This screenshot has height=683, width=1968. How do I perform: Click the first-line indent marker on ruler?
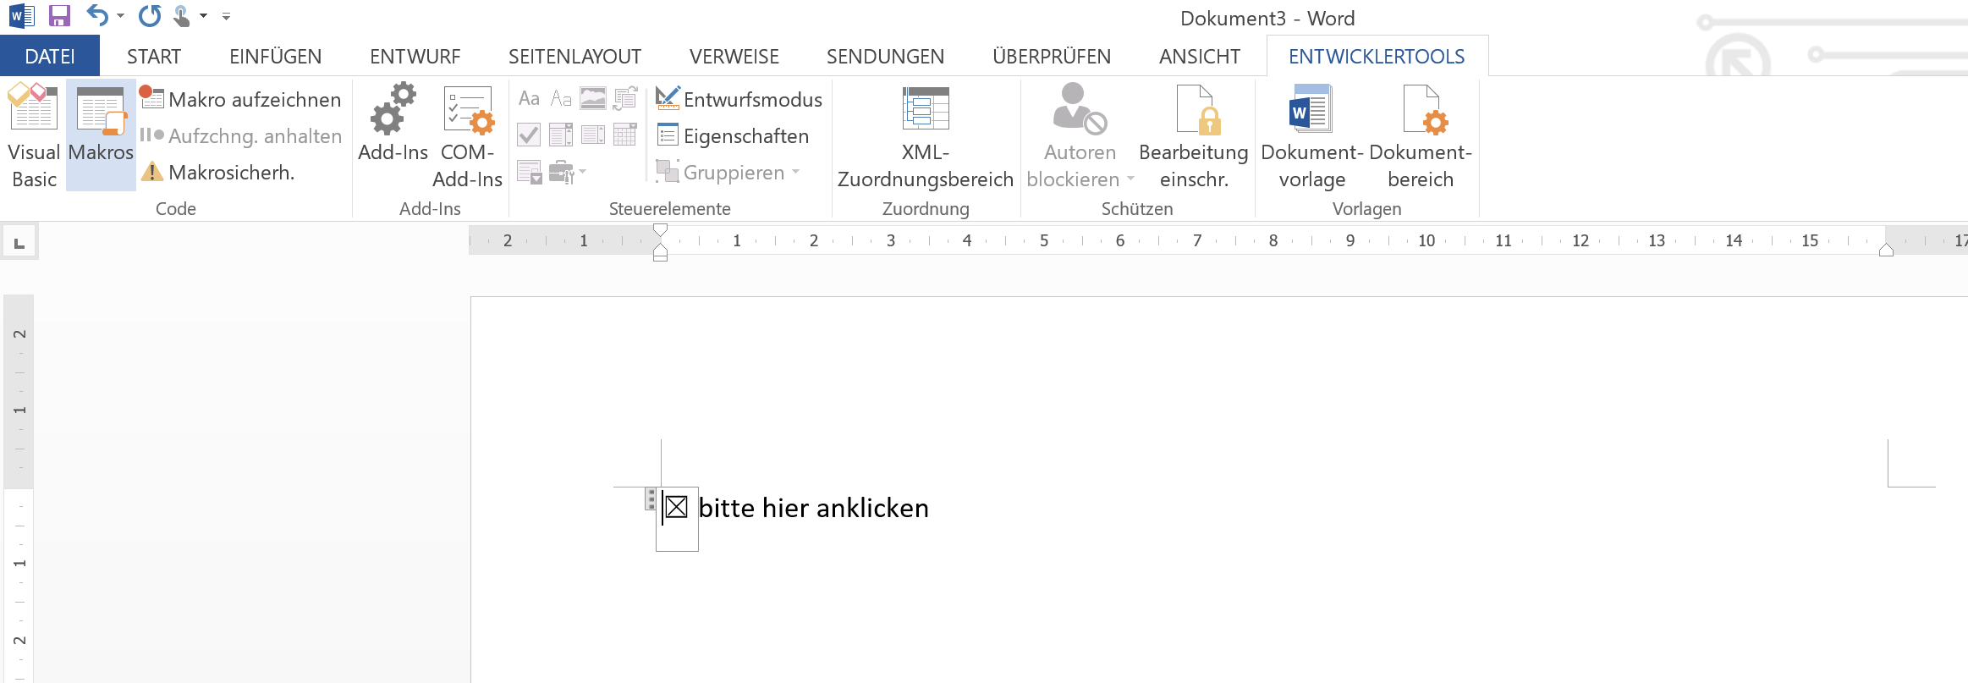(x=661, y=229)
